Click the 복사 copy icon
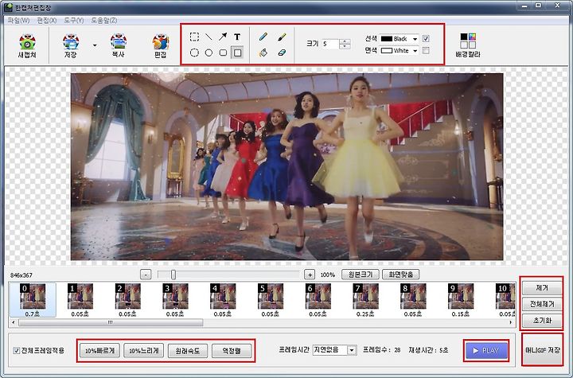Image resolution: width=573 pixels, height=378 pixels. [118, 45]
